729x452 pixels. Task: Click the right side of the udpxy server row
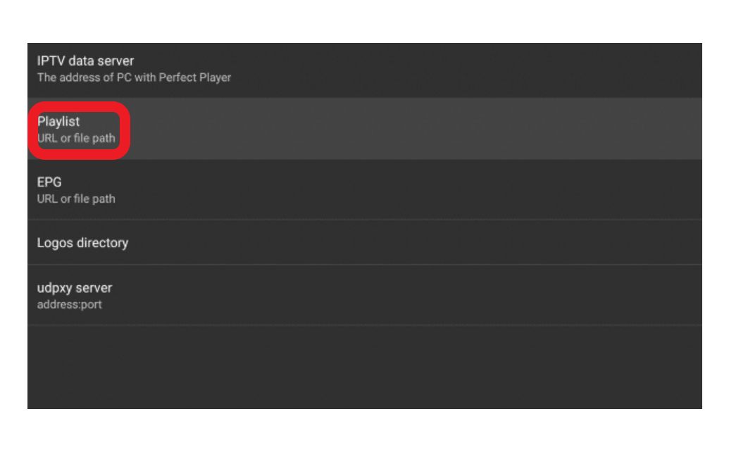pyautogui.click(x=599, y=295)
